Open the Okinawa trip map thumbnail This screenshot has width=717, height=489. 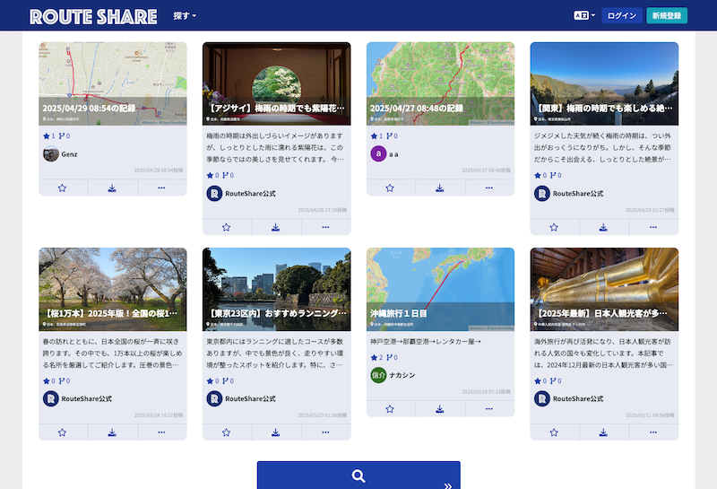440,290
